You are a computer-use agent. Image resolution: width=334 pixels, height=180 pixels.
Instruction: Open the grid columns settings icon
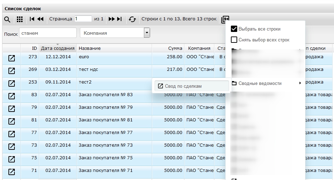click(x=20, y=19)
